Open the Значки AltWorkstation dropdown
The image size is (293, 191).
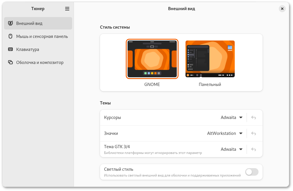tap(225, 133)
